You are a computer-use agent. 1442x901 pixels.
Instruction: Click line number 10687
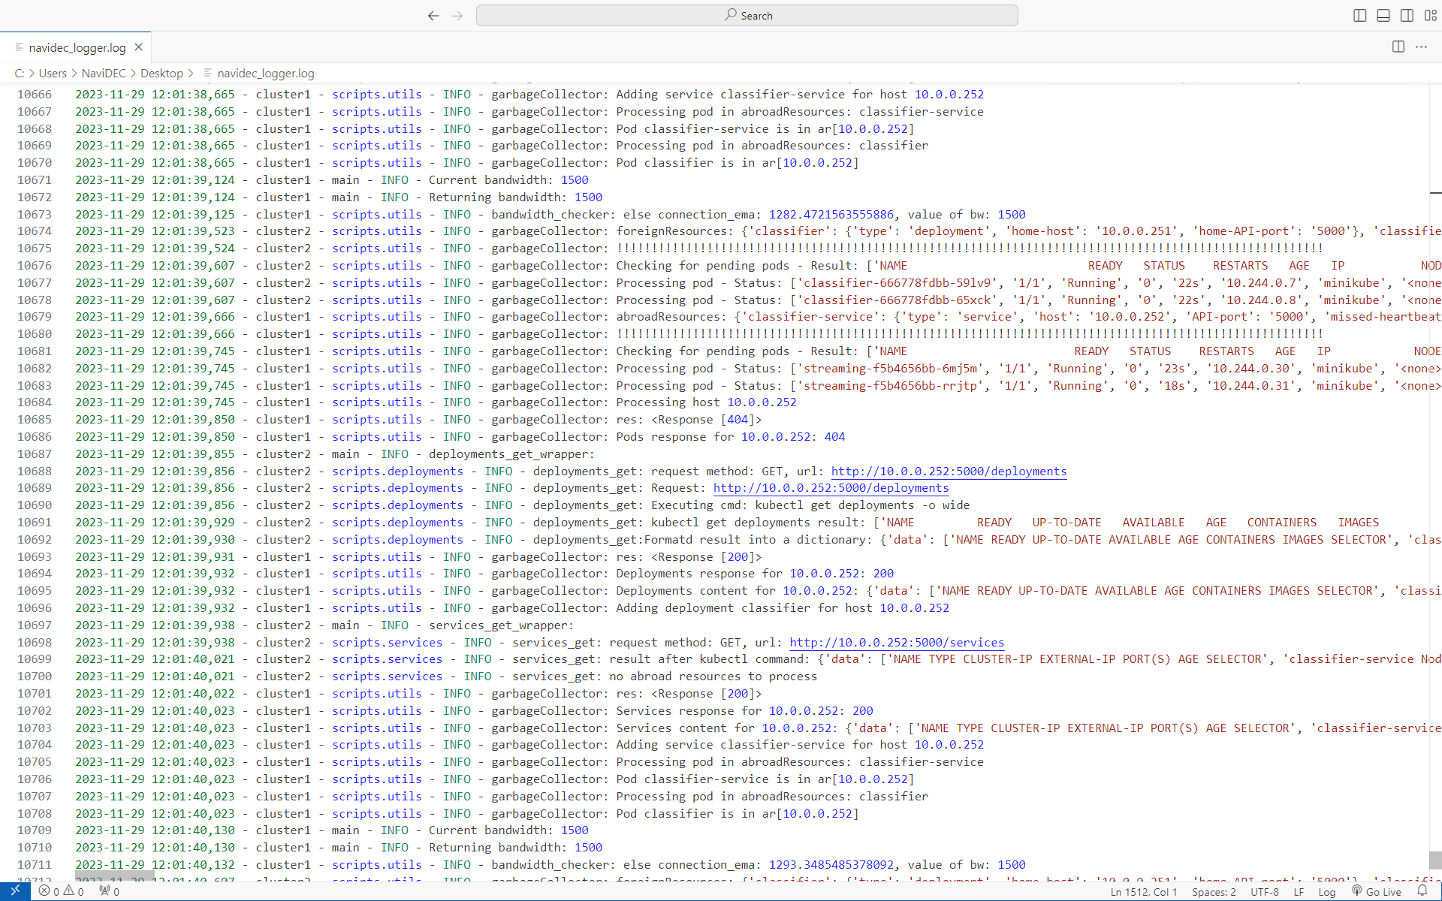tap(35, 454)
